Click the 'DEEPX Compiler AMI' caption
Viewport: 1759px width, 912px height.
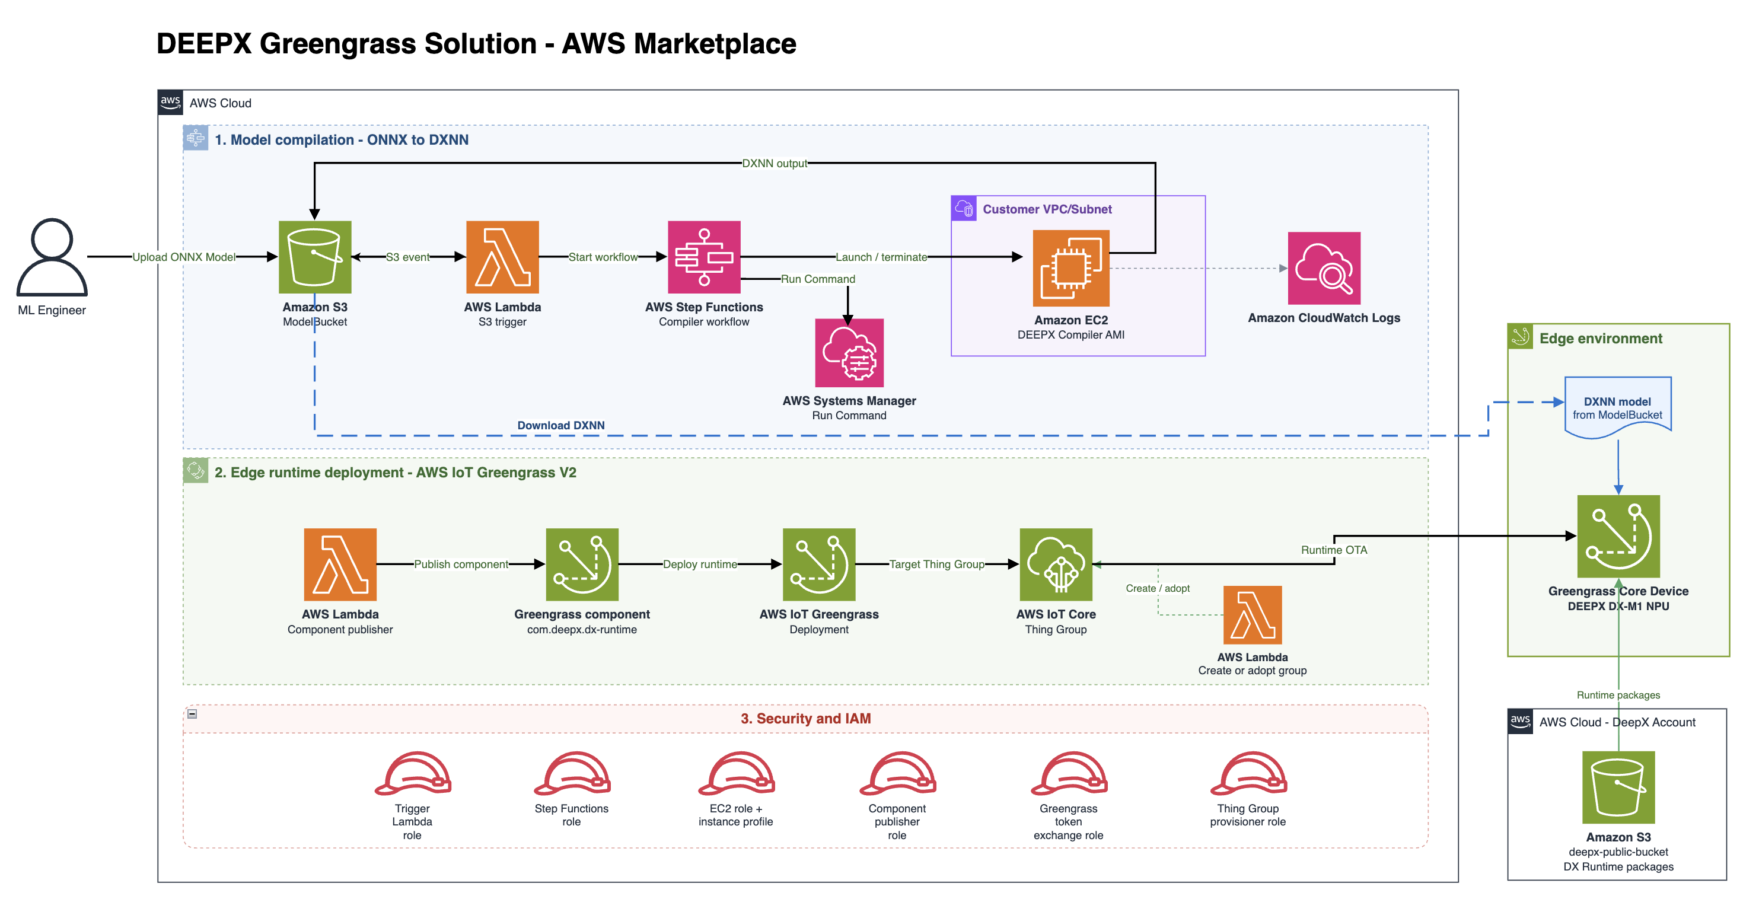(x=1070, y=334)
